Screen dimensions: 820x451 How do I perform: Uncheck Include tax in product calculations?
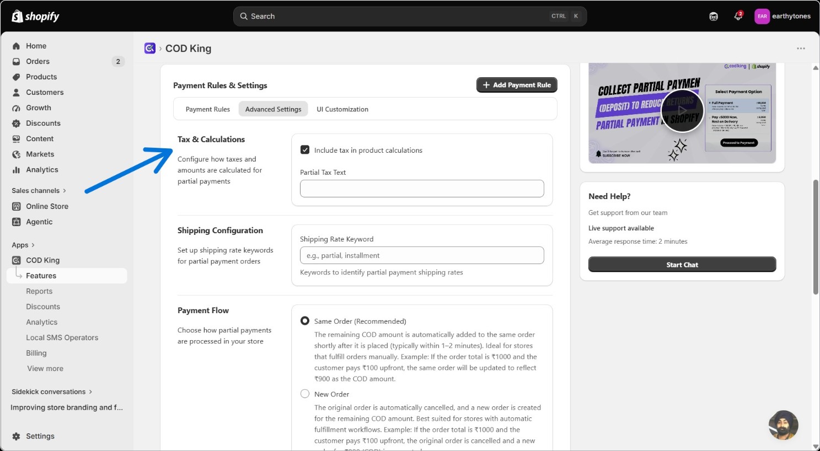coord(305,150)
